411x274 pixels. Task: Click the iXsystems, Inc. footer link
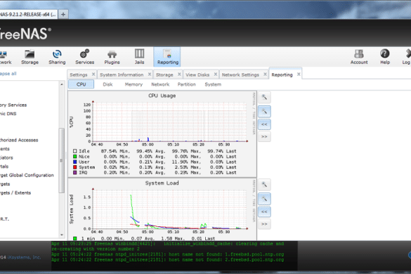(x=24, y=257)
